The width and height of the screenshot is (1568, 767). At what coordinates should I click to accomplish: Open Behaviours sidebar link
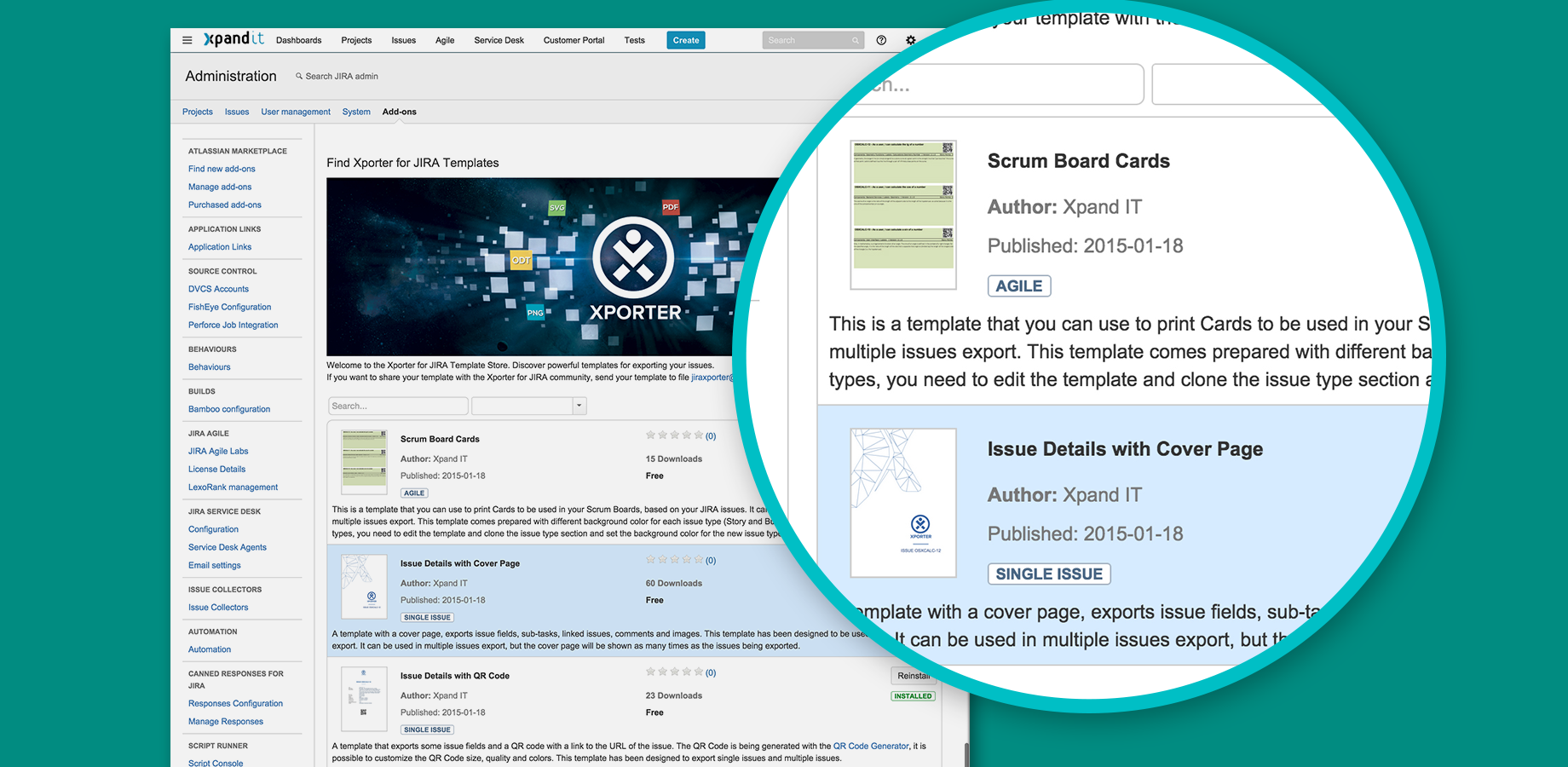(209, 367)
